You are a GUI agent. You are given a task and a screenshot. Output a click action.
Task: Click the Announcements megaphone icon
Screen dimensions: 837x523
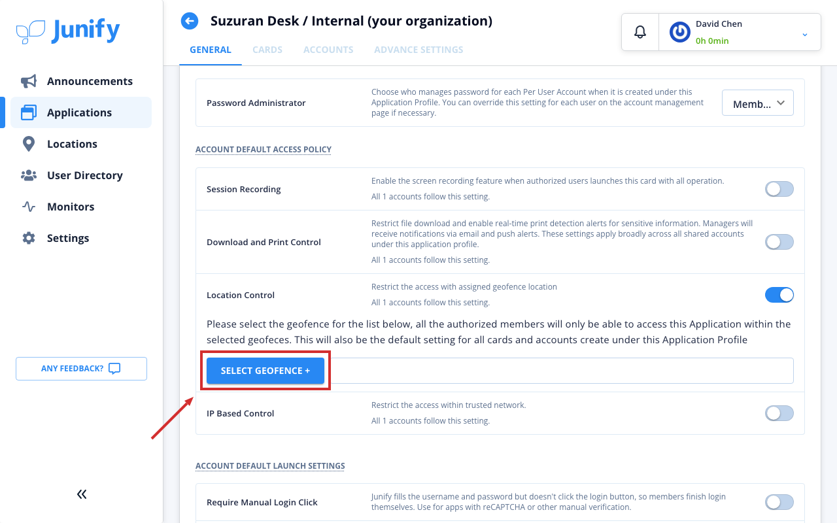tap(29, 81)
